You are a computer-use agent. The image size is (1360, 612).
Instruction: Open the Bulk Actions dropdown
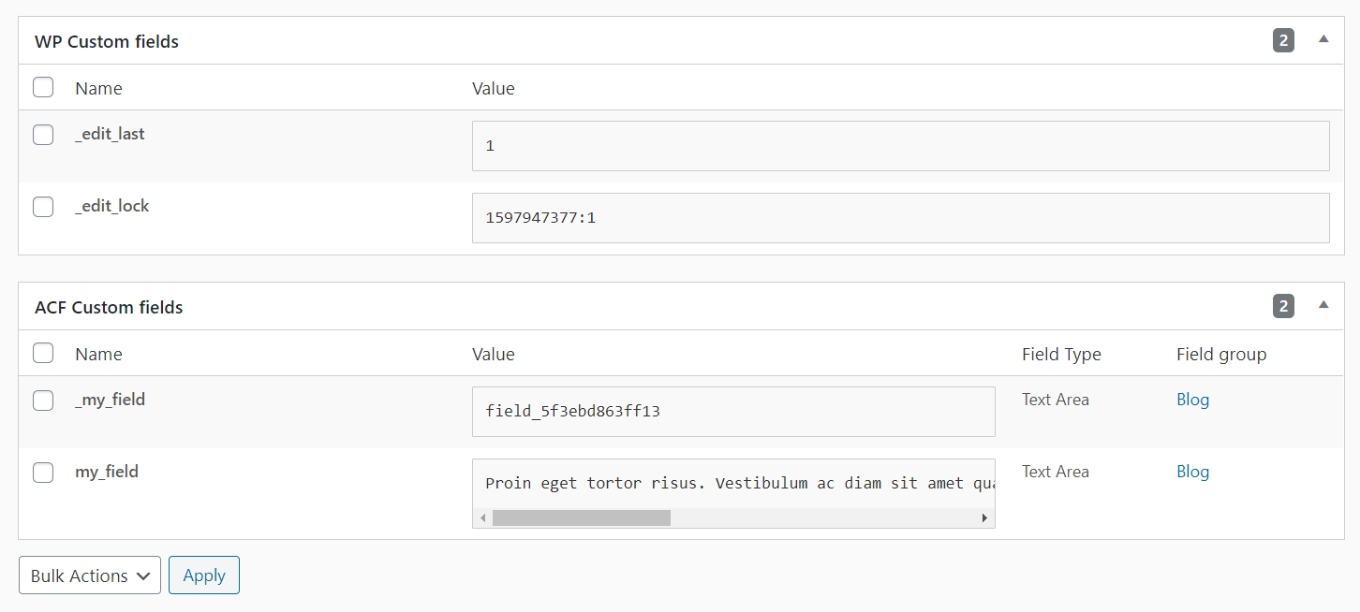click(x=90, y=576)
